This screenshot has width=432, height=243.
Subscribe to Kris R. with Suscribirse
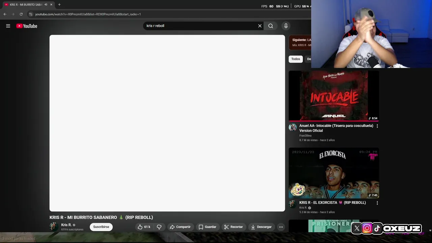(101, 227)
